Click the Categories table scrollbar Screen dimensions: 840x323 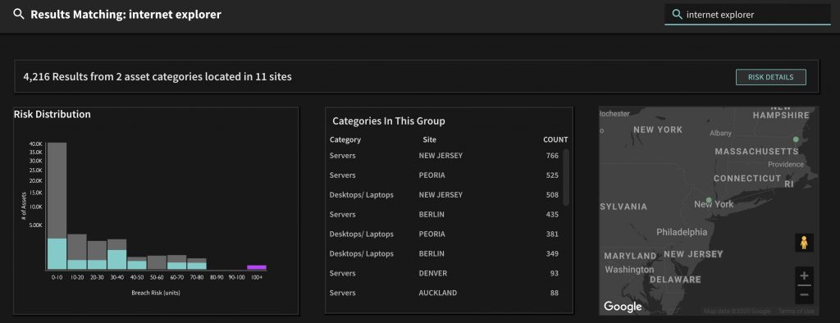pyautogui.click(x=566, y=177)
